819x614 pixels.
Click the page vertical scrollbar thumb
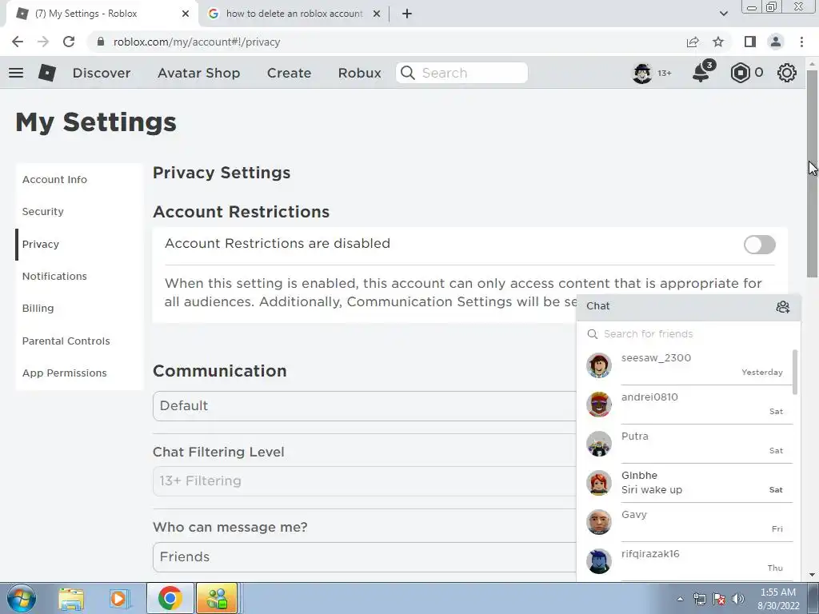pos(812,173)
